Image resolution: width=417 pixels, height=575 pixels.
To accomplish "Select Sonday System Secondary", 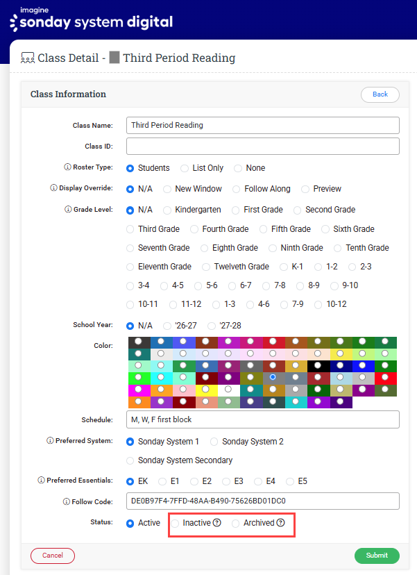I will (130, 460).
